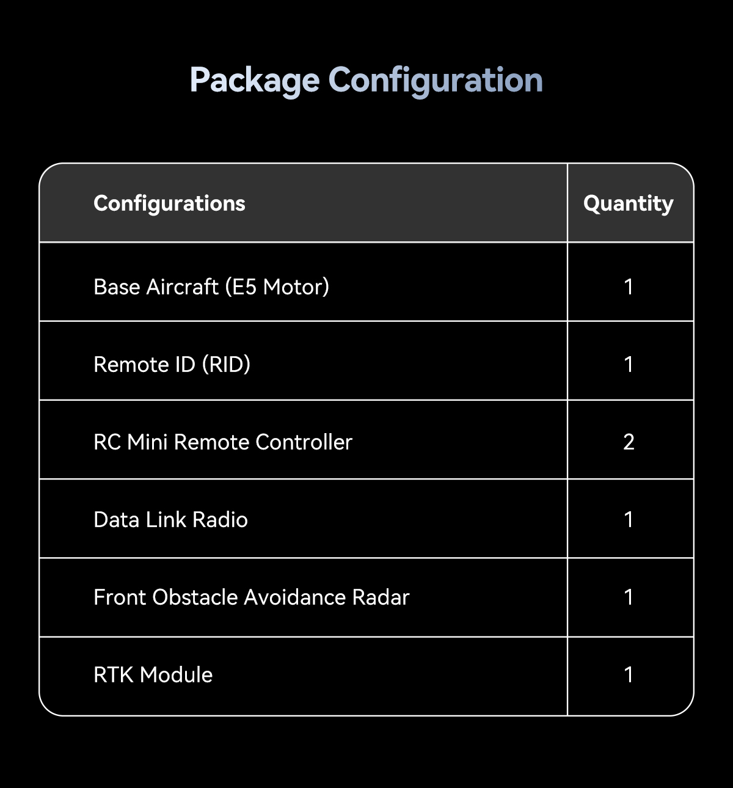Image resolution: width=733 pixels, height=788 pixels.
Task: Select the RTK Module entry
Action: tap(153, 675)
